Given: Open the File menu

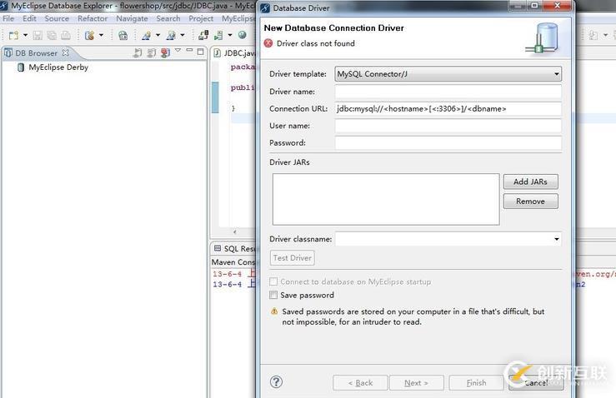Looking at the screenshot, I should [8, 18].
